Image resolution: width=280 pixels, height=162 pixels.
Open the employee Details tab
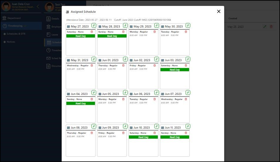(x=55, y=19)
